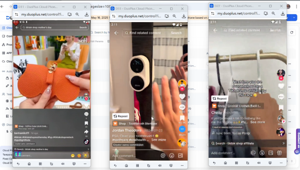Go back with the arrow in D22 TikTok
Image resolution: width=300 pixels, height=170 pixels.
coord(215,30)
